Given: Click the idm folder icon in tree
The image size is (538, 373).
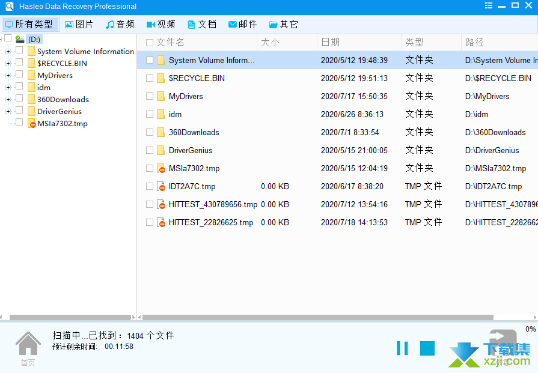Looking at the screenshot, I should [x=32, y=88].
